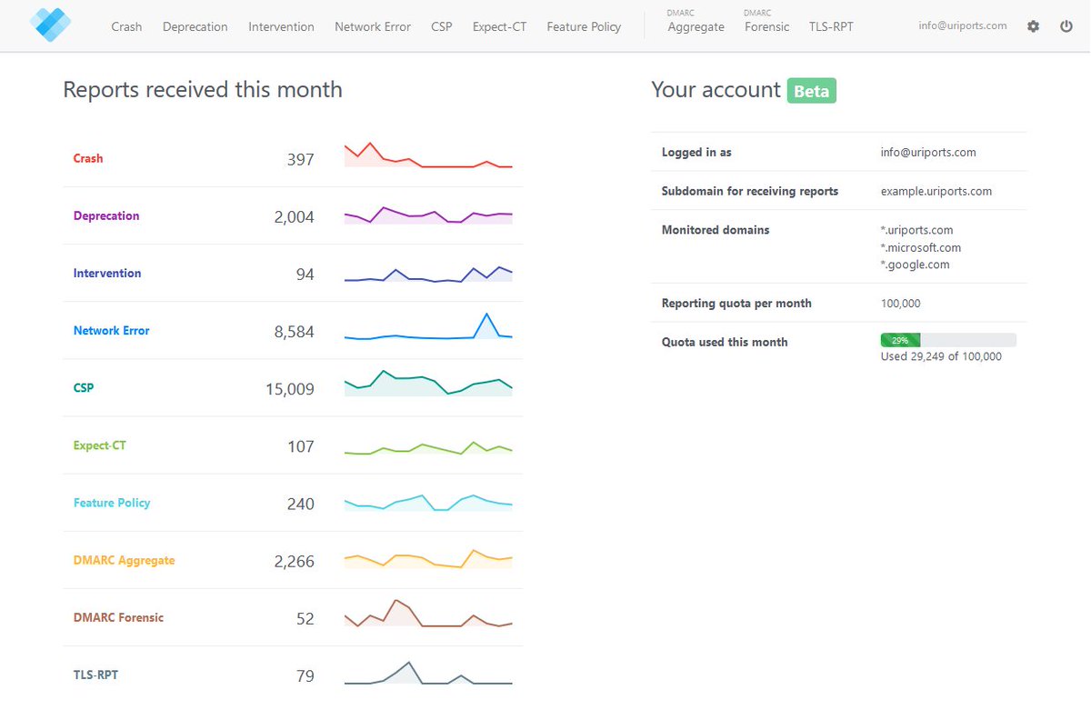Click the Expect-CT link in the reports list

pyautogui.click(x=99, y=445)
